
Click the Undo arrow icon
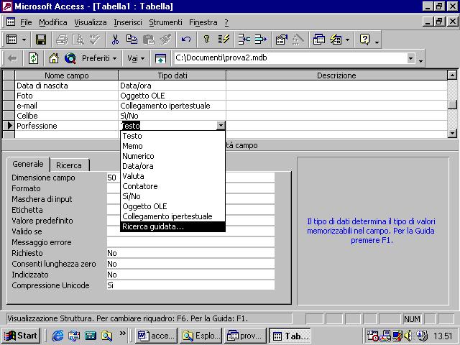click(186, 40)
